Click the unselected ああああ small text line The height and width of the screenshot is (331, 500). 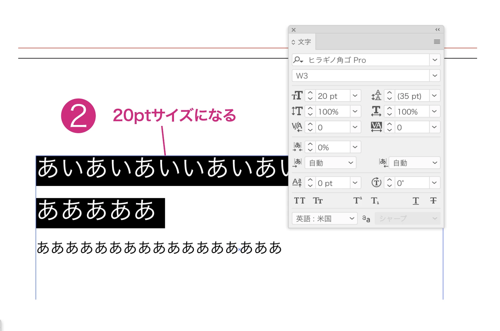159,247
